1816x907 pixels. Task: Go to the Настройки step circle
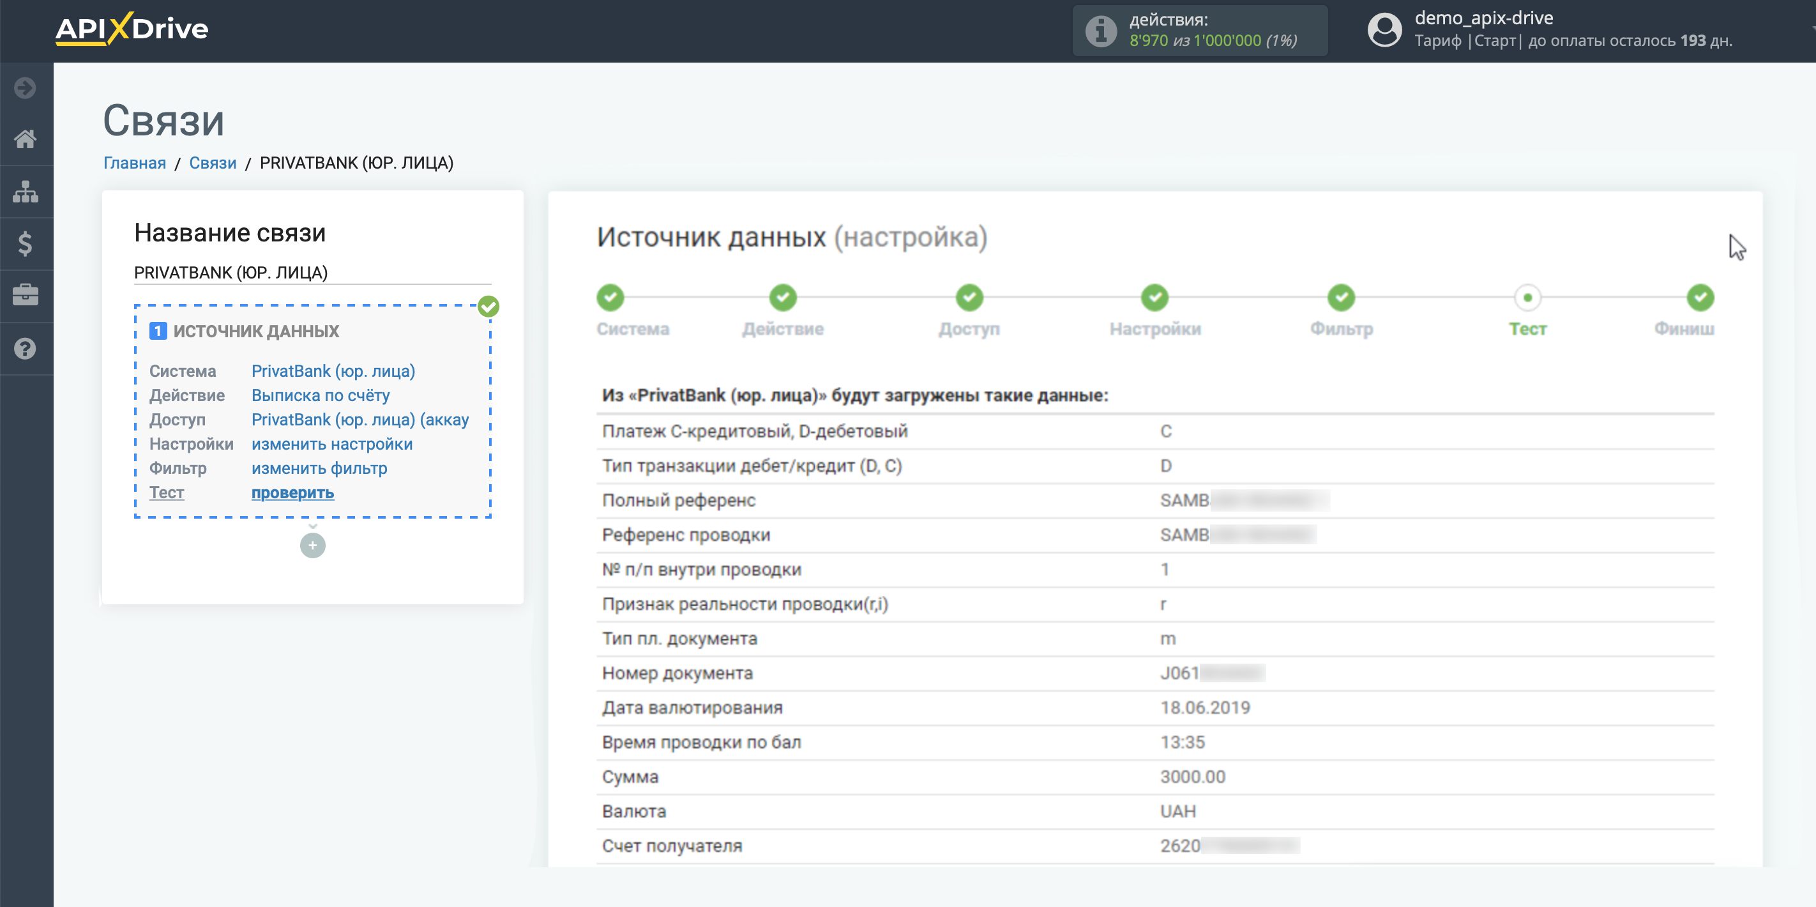[x=1154, y=298]
